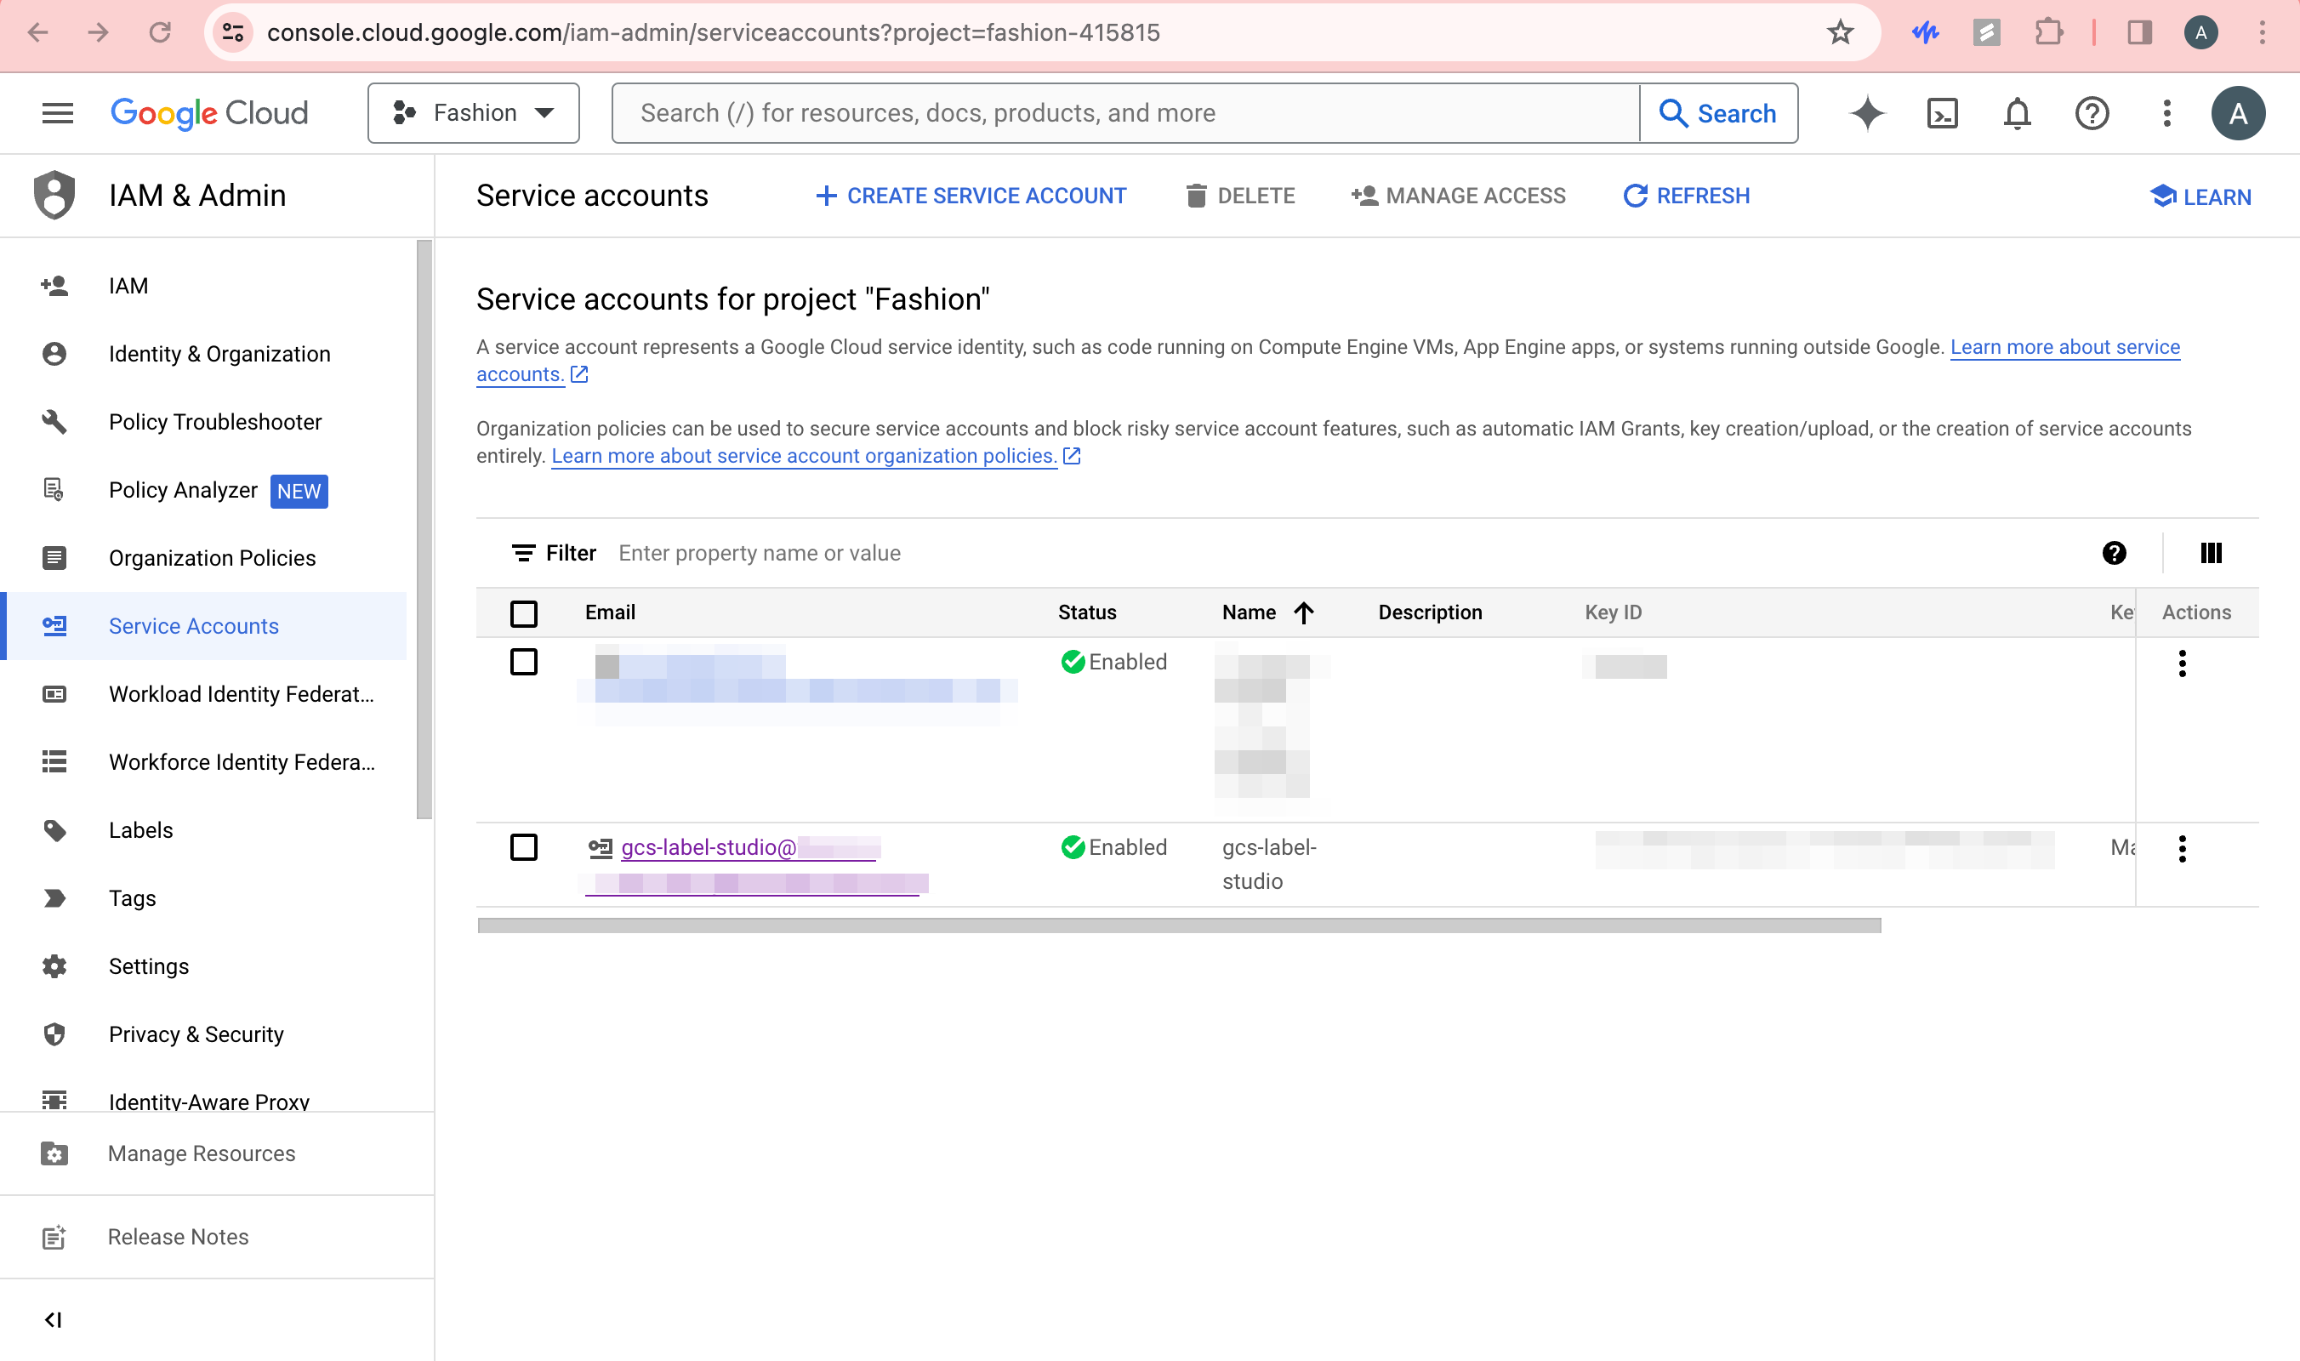2300x1361 pixels.
Task: Check the gcs-label-studio service account row
Action: 524,847
